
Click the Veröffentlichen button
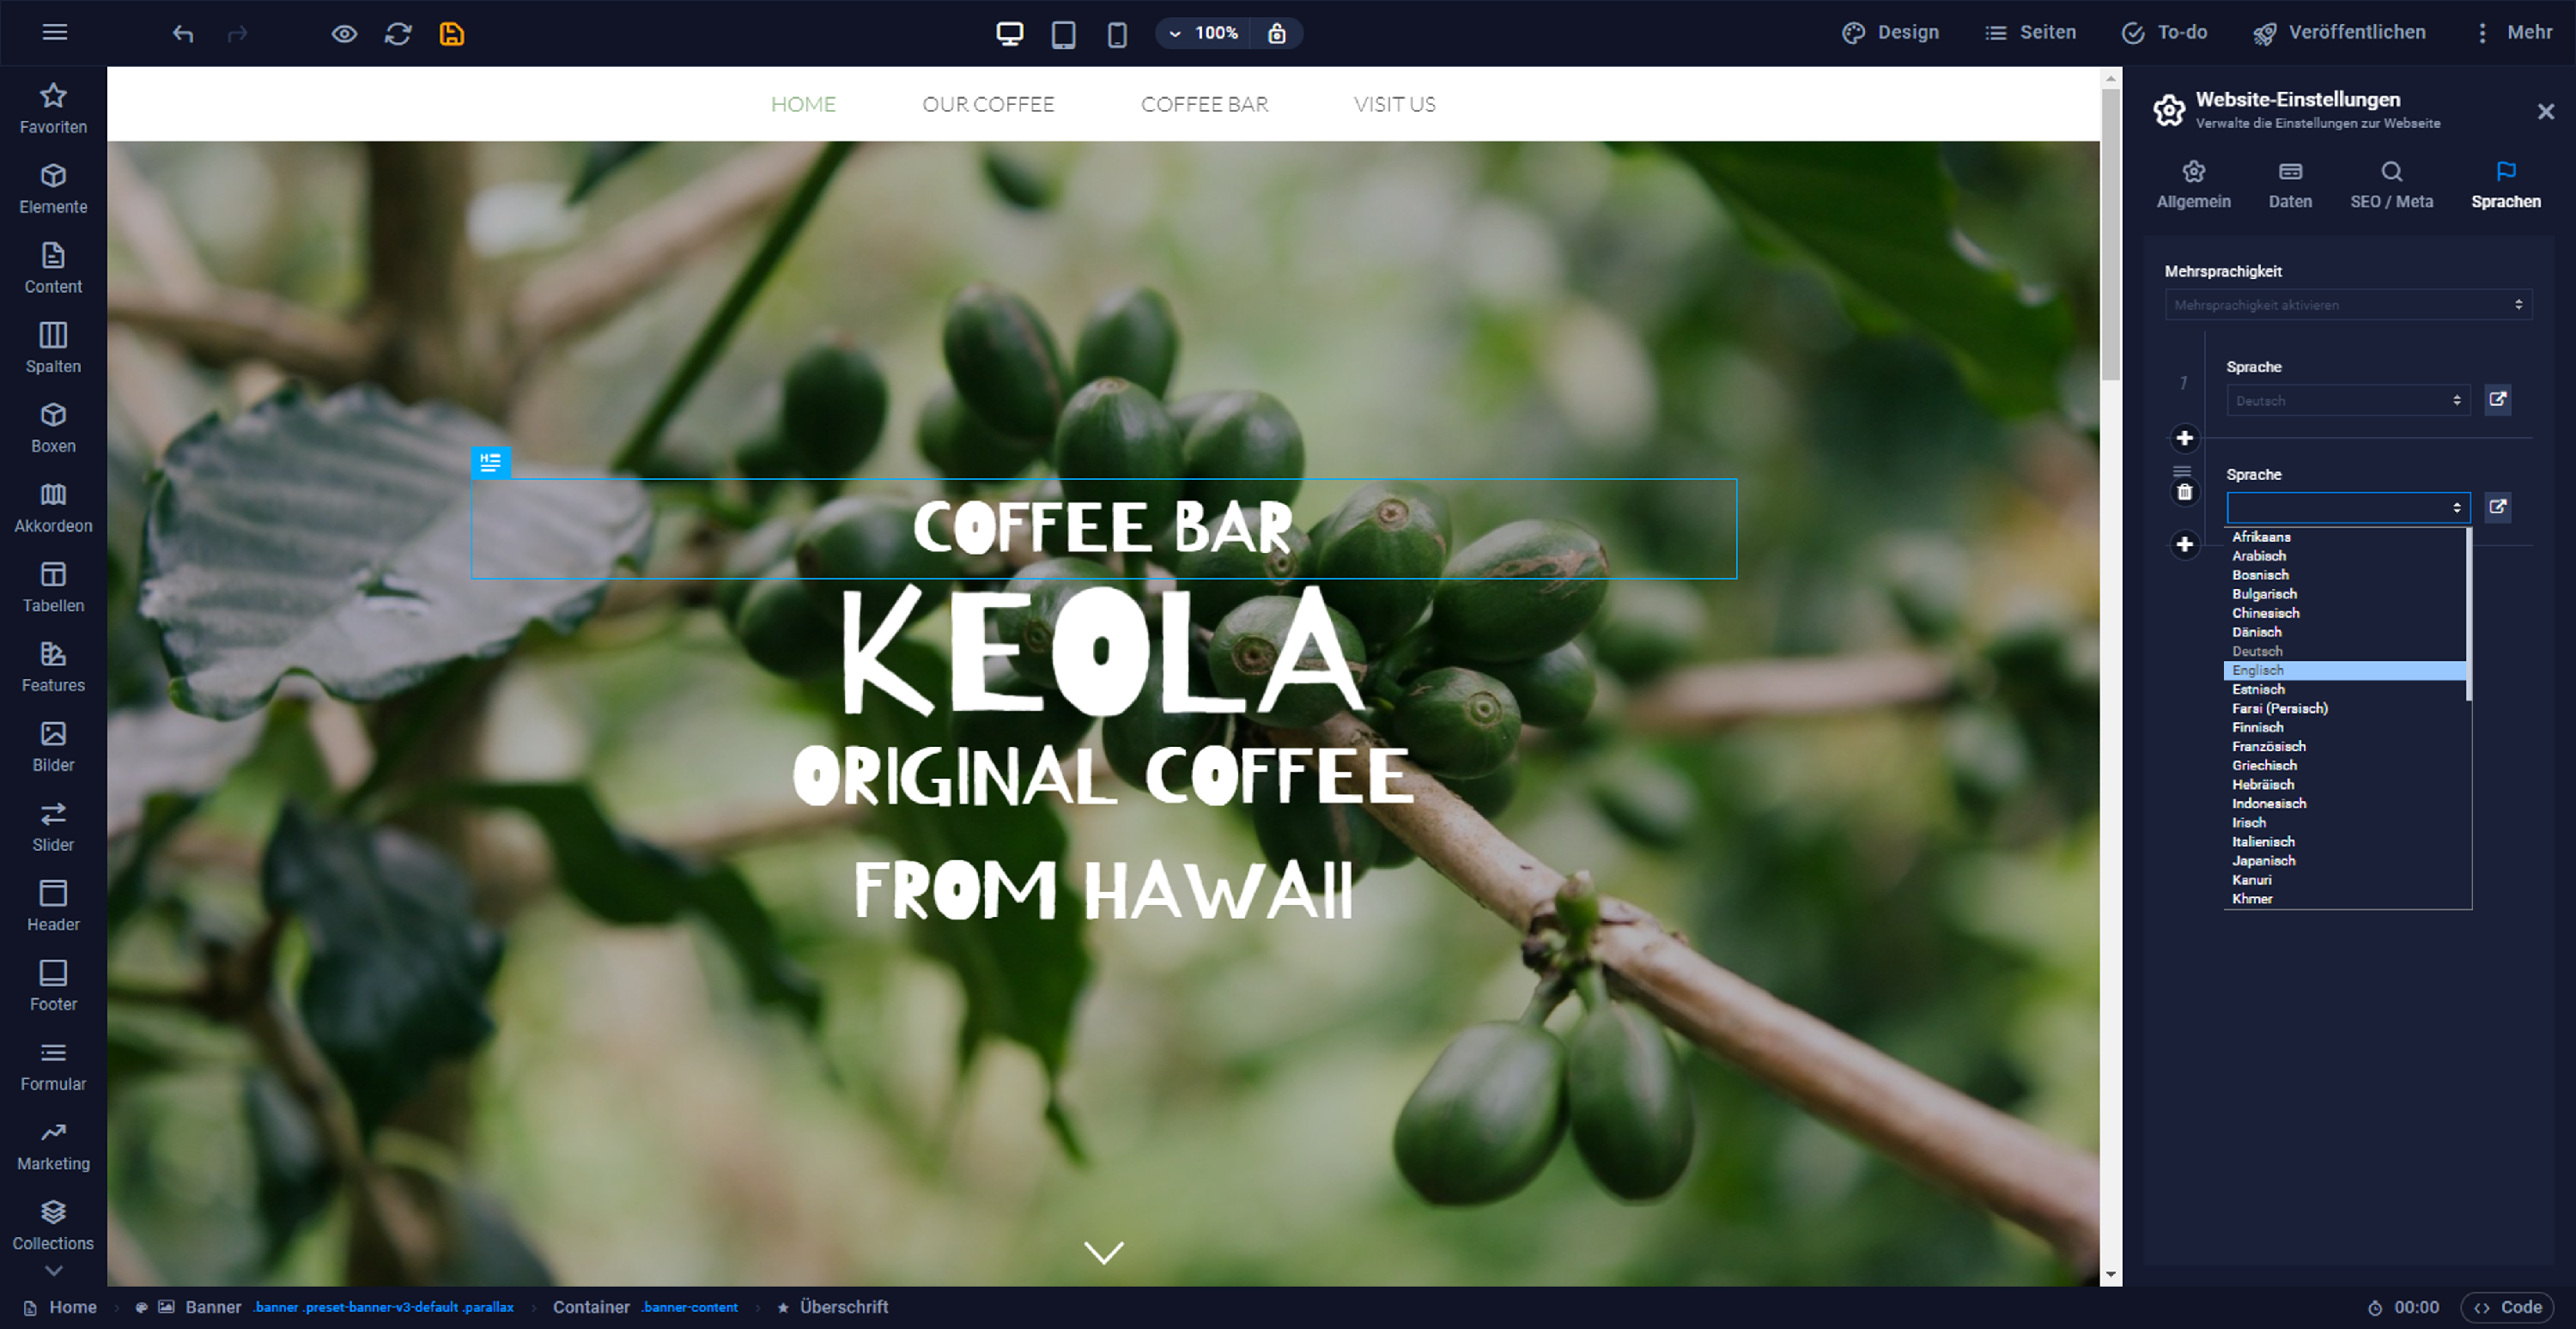[x=2338, y=33]
